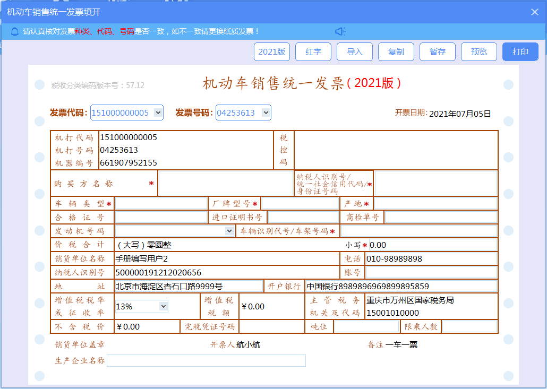Open the 13% tax rate dropdown
547x389 pixels.
pos(163,306)
